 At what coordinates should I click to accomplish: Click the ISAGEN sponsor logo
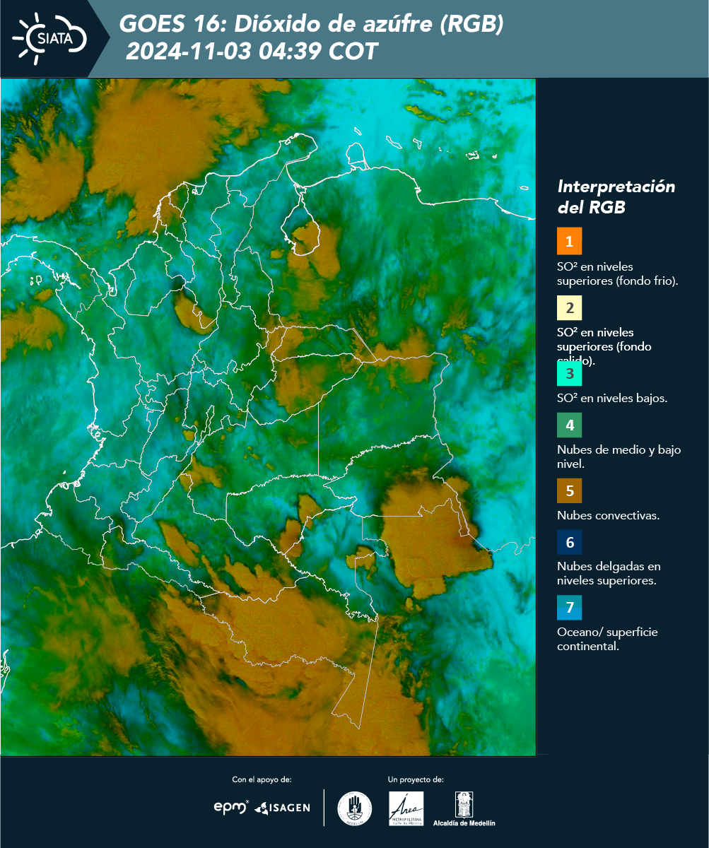click(282, 808)
